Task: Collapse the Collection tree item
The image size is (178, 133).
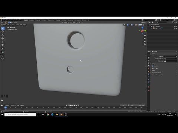Action: pos(150,27)
